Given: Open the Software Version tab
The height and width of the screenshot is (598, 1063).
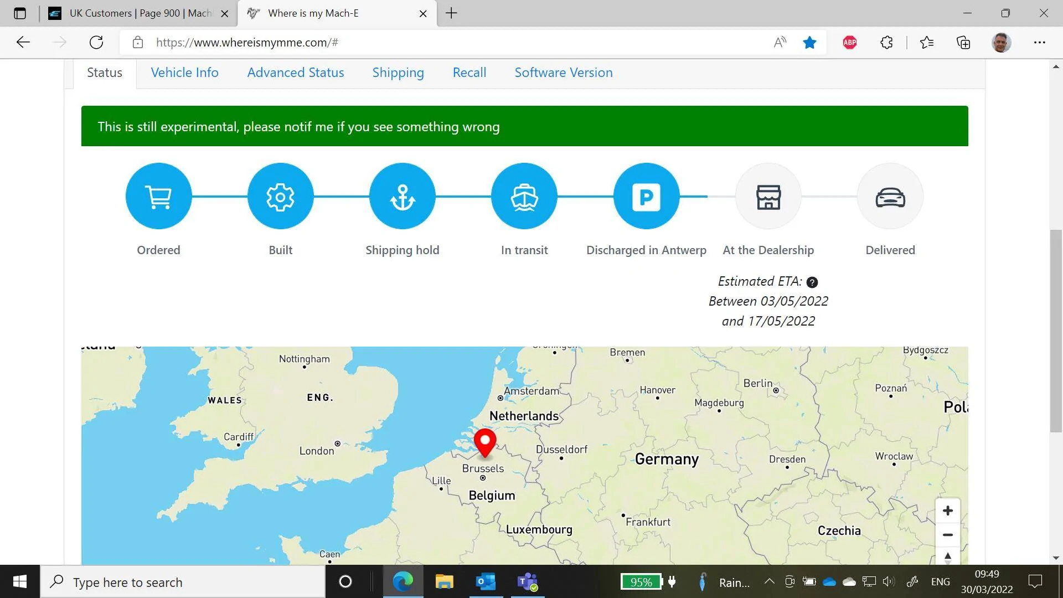Looking at the screenshot, I should pyautogui.click(x=564, y=73).
